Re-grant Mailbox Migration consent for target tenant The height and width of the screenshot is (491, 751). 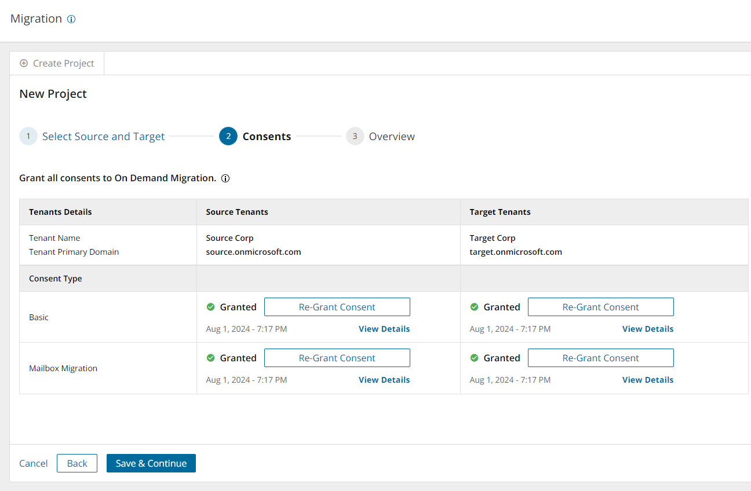(x=601, y=358)
